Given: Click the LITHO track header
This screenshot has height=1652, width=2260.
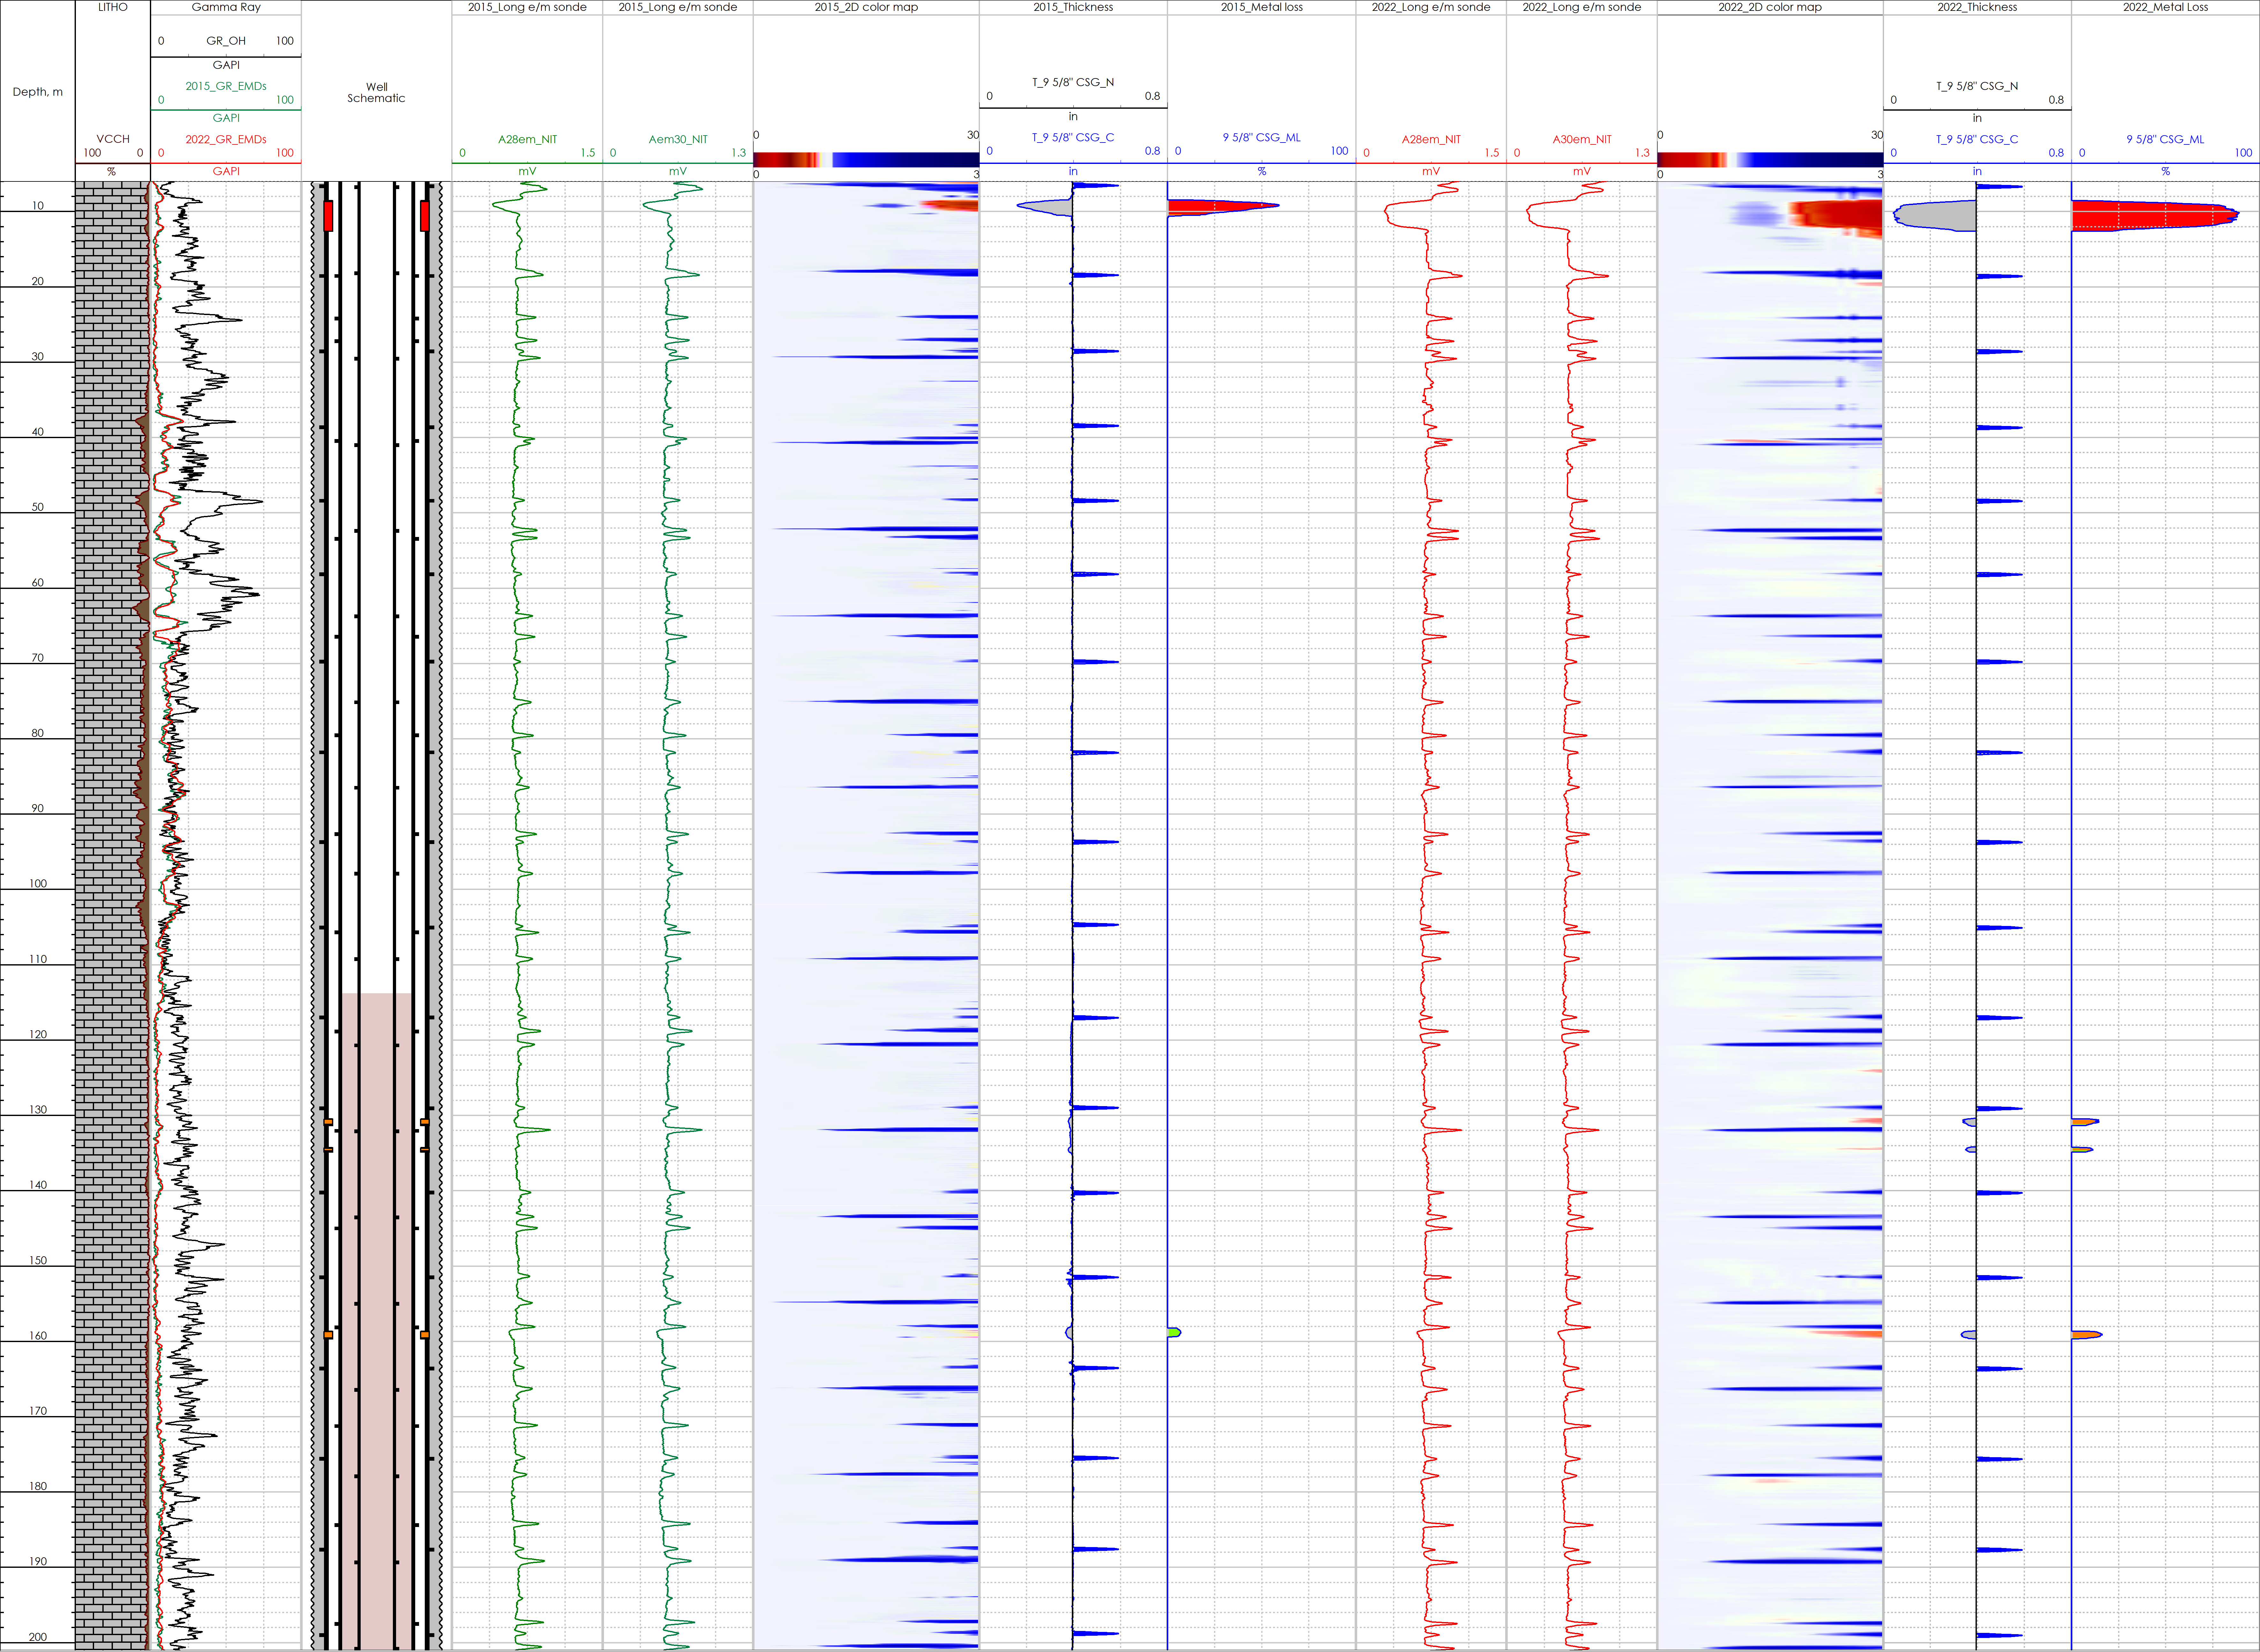Looking at the screenshot, I should [x=113, y=7].
